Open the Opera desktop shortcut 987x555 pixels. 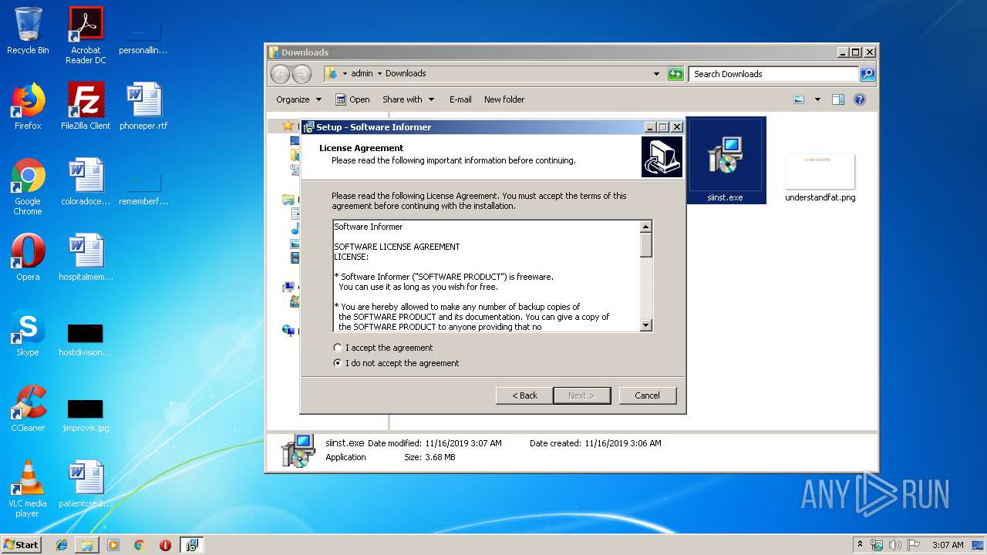(x=28, y=257)
